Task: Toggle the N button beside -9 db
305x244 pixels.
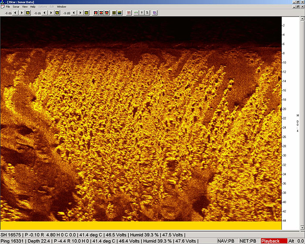Action: (86, 13)
